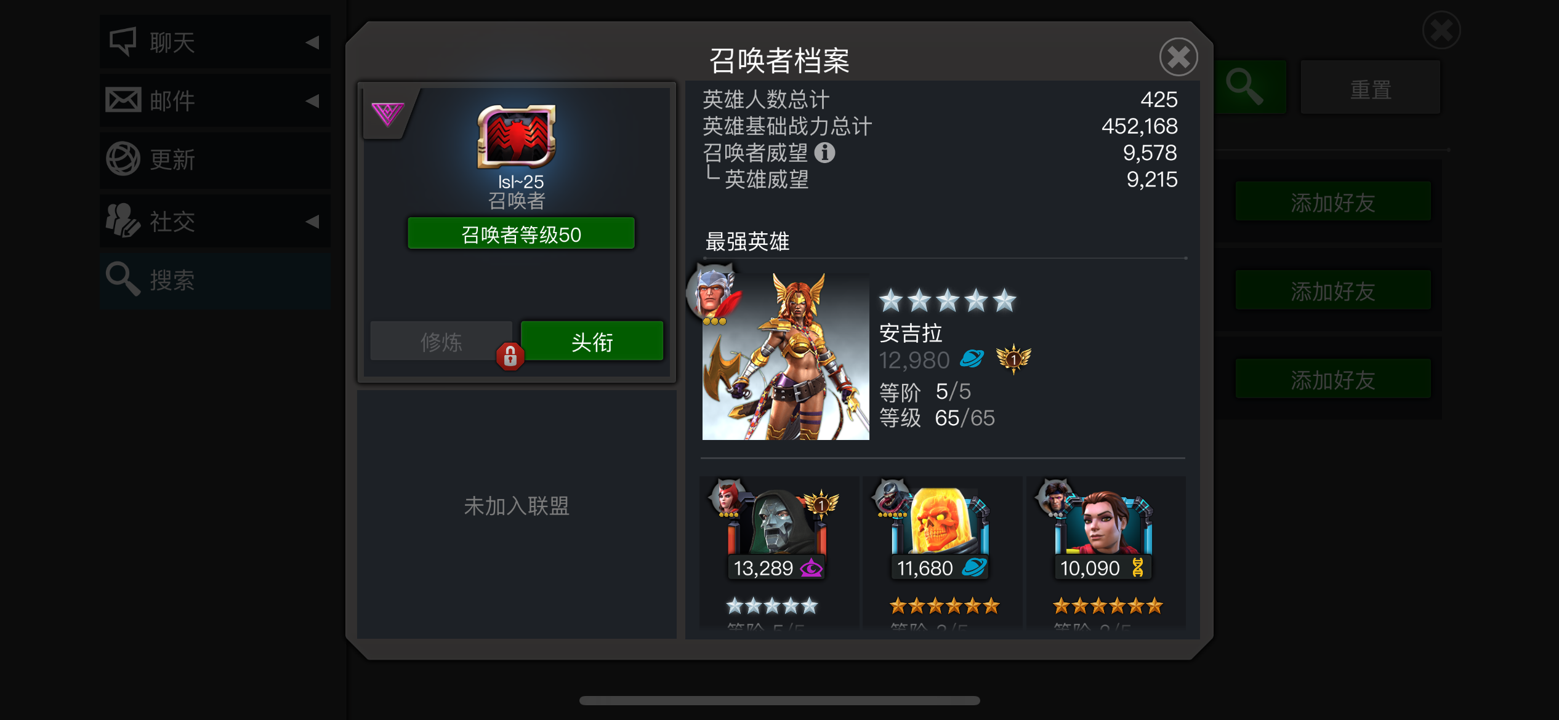Click the info icon beside 召唤者威望
1559x720 pixels.
[x=824, y=152]
